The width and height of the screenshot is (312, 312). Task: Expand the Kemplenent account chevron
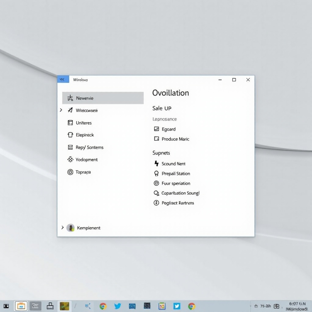pyautogui.click(x=62, y=228)
